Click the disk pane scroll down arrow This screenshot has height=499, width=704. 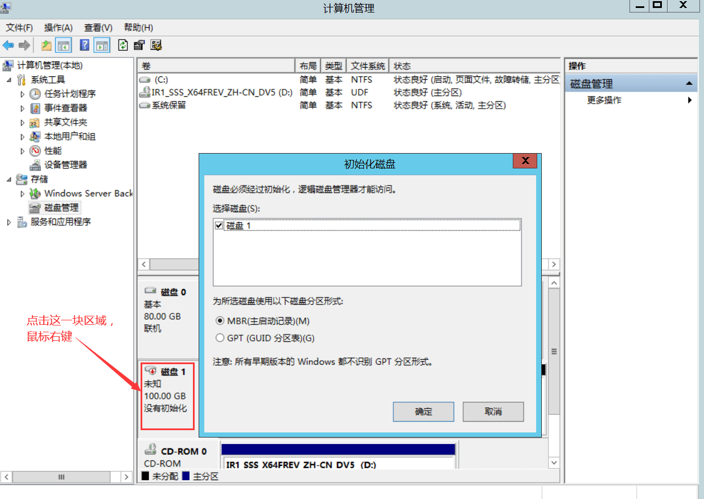tap(554, 463)
